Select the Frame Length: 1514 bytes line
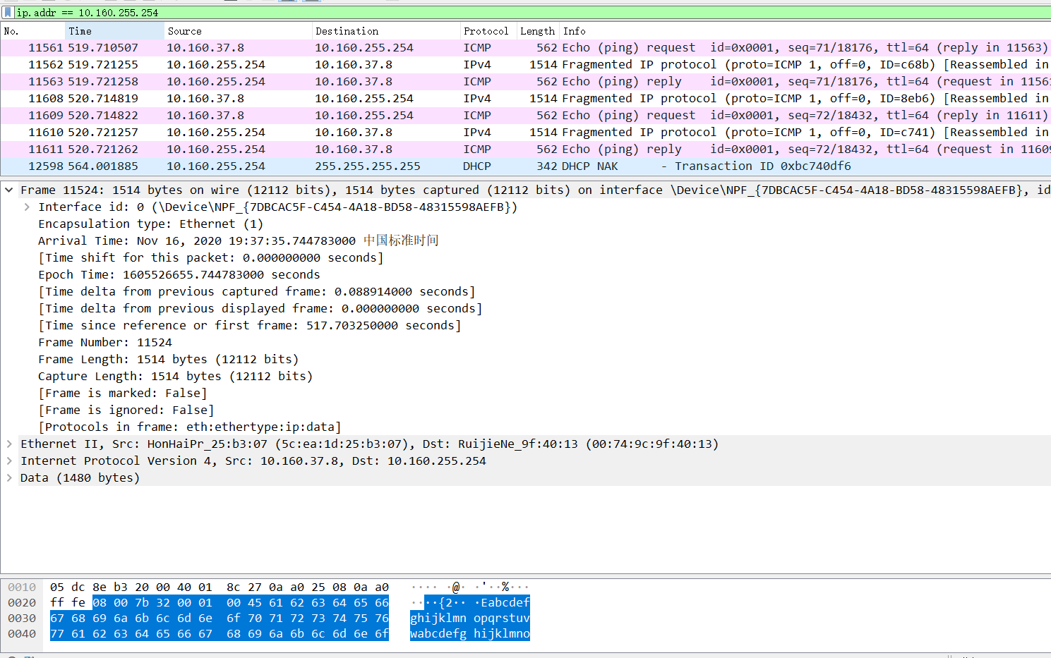This screenshot has height=658, width=1051. 168,359
